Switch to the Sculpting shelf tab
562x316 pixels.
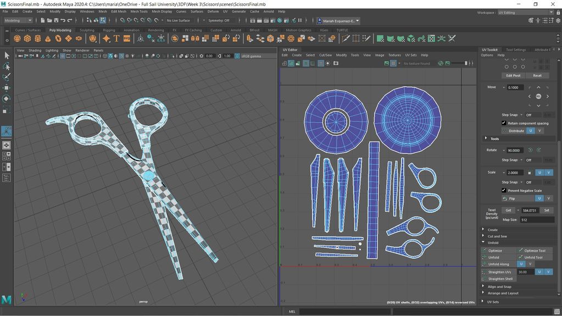click(x=87, y=30)
